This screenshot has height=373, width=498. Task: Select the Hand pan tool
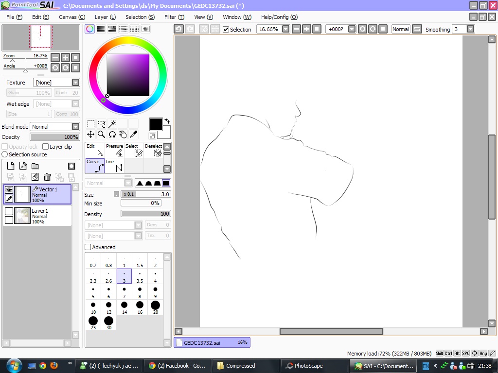pyautogui.click(x=123, y=135)
